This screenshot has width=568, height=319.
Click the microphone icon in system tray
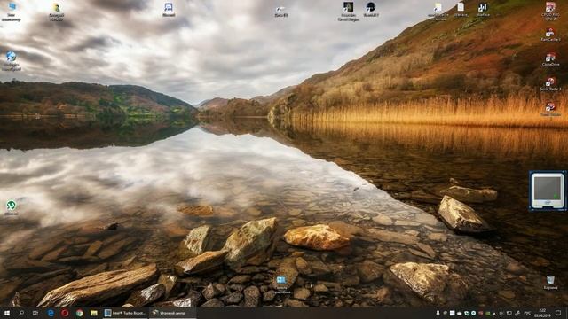pos(438,313)
